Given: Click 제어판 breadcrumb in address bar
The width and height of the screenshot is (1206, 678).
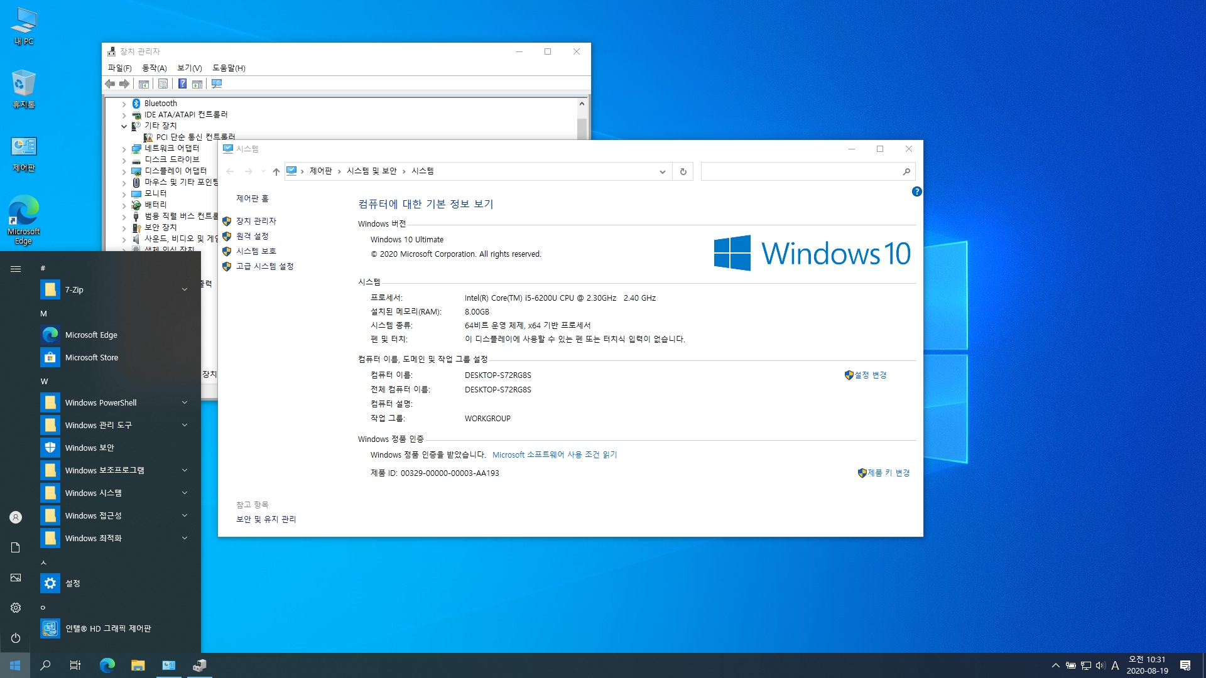Looking at the screenshot, I should [320, 171].
